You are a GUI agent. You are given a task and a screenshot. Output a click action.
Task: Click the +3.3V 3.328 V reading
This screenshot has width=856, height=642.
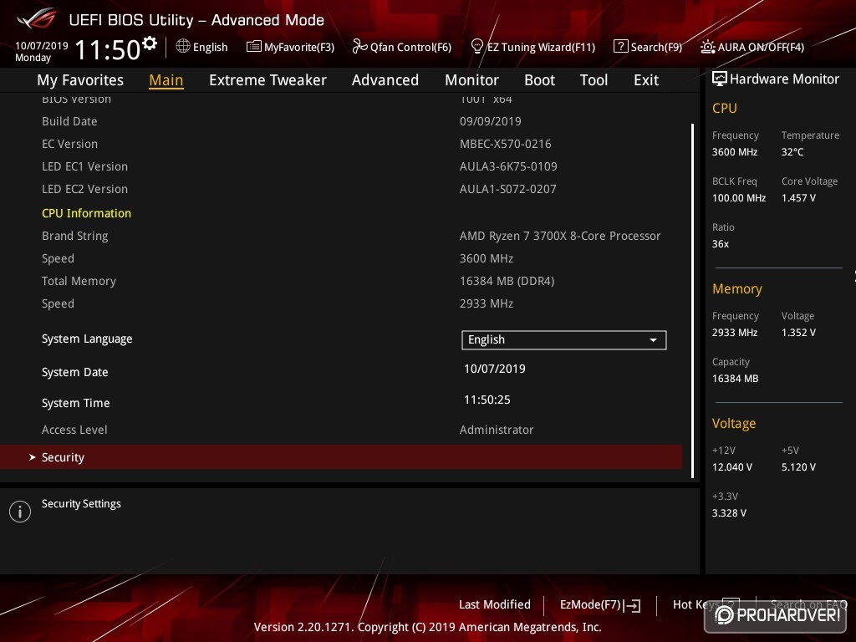(x=729, y=513)
